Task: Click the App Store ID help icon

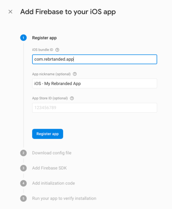Action: (x=72, y=99)
